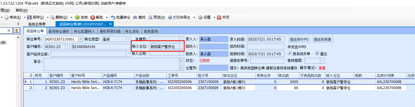The image size is (415, 107).
Task: Click the 仓管员 input field
Action: click(214, 68)
